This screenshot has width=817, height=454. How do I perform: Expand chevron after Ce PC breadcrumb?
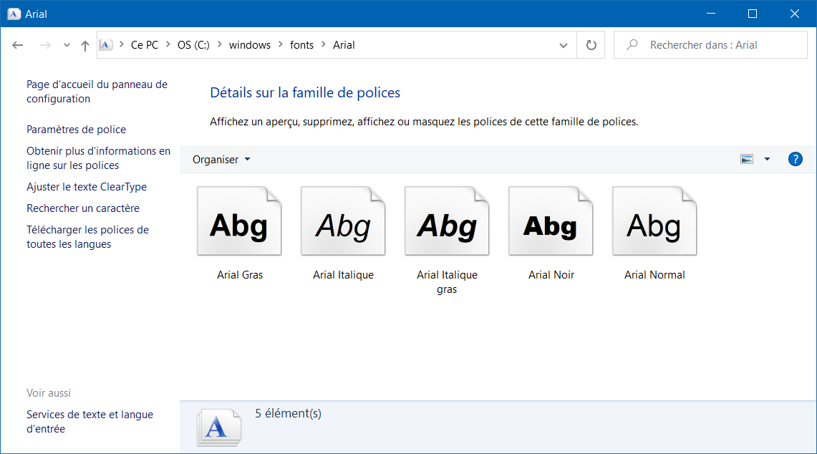tap(168, 45)
